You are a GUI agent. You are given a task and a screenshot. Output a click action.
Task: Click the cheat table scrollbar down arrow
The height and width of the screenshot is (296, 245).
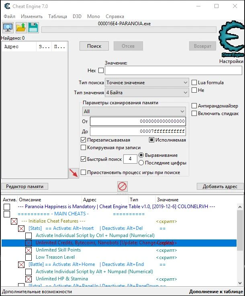point(240,283)
